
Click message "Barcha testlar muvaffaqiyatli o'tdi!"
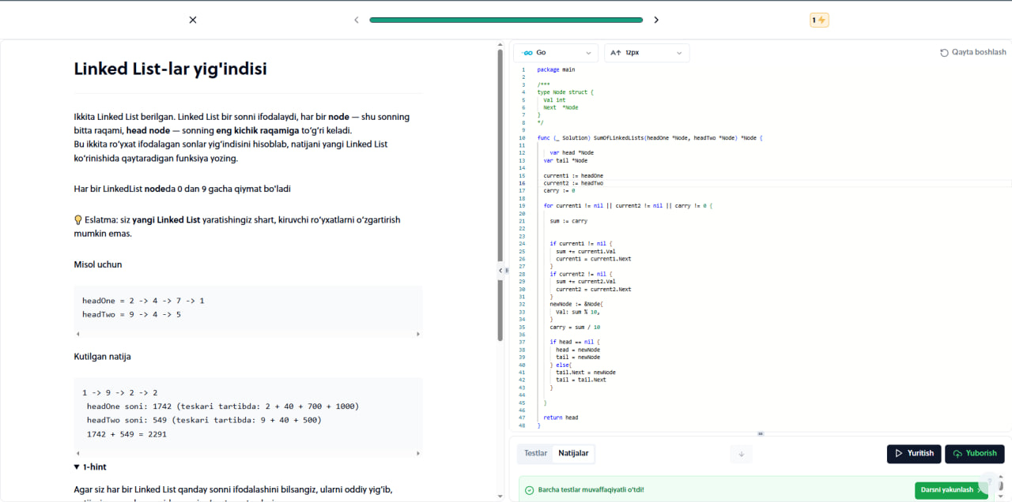click(591, 490)
